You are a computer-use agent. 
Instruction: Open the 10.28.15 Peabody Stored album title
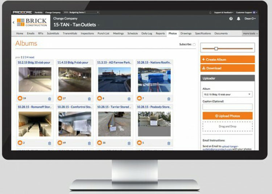[154, 107]
